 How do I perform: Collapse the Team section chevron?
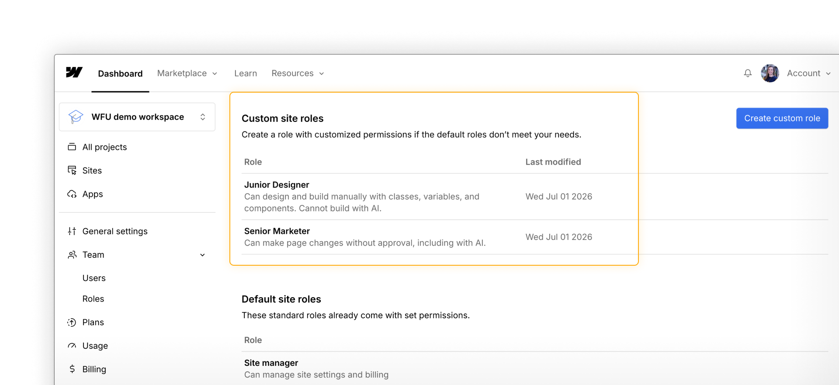202,255
